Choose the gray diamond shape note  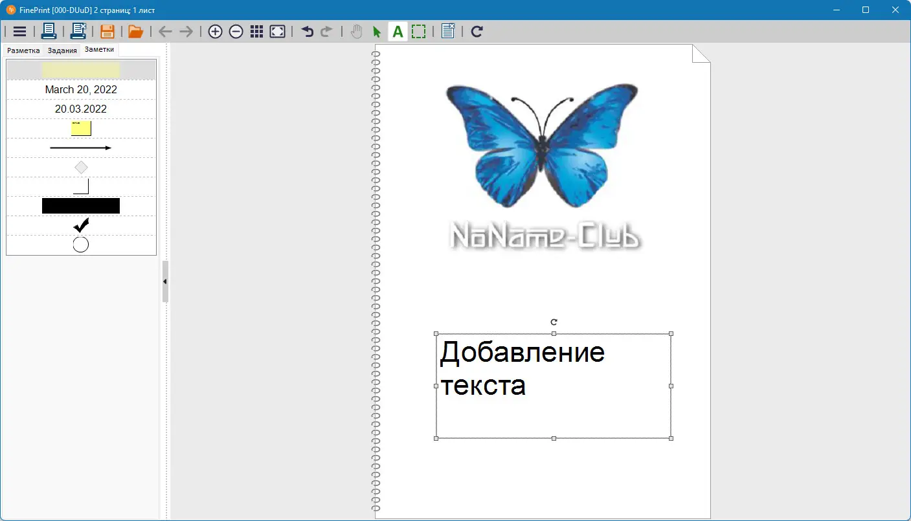click(81, 168)
